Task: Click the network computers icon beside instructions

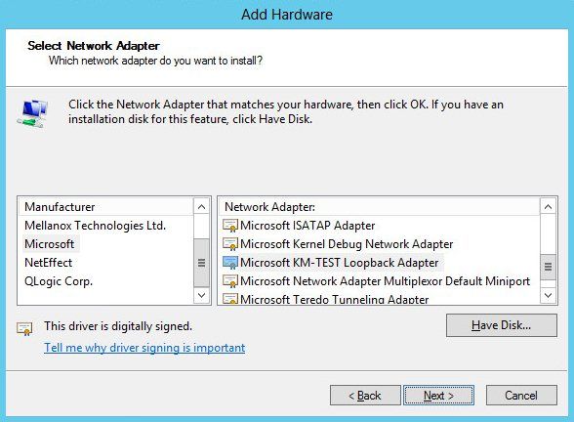Action: click(x=32, y=113)
